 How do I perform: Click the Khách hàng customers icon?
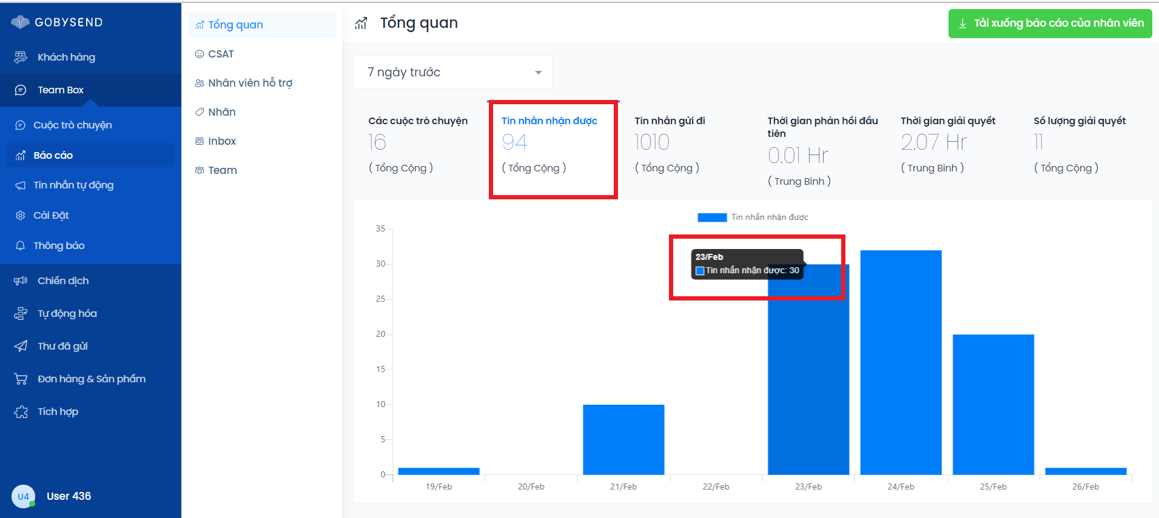(x=21, y=57)
